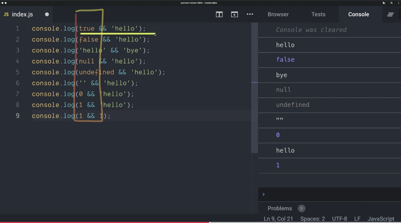Open the split editor layout icon

(x=219, y=15)
